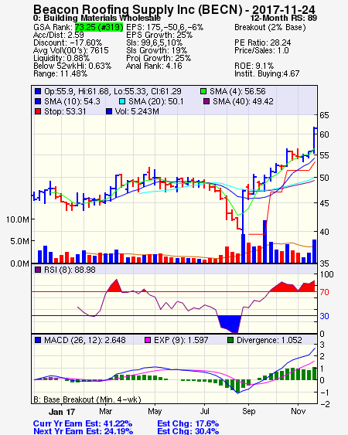Screen dimensions: 348x435
Task: Click the EPS Growth: 25% text
Action: coord(159,35)
